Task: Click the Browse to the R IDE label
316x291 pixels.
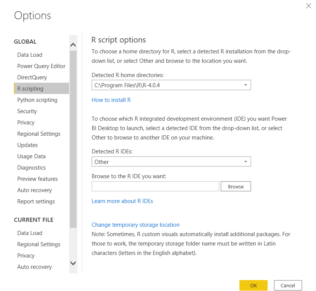Action: click(x=129, y=176)
